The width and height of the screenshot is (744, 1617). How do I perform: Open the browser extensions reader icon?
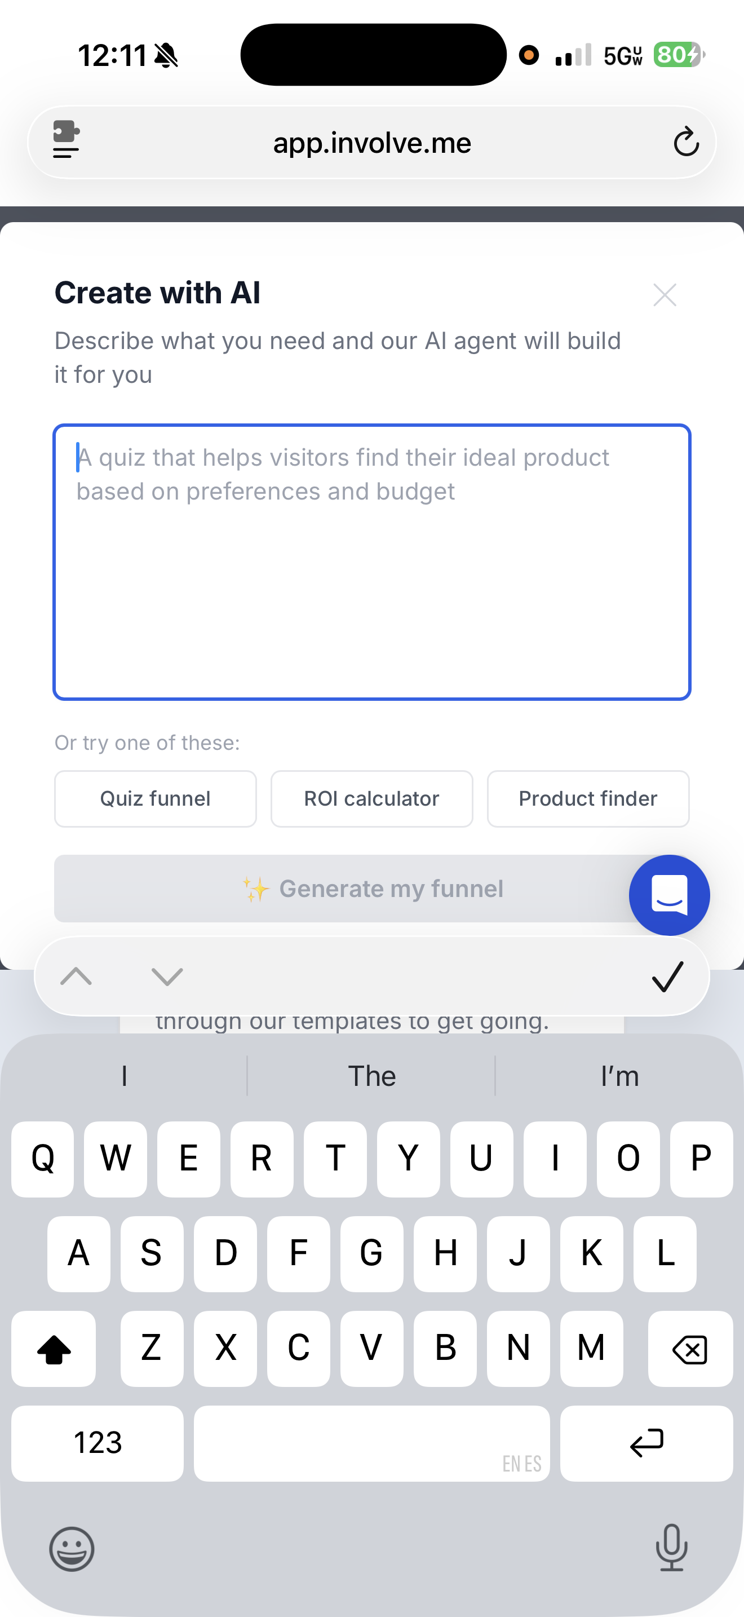click(66, 140)
